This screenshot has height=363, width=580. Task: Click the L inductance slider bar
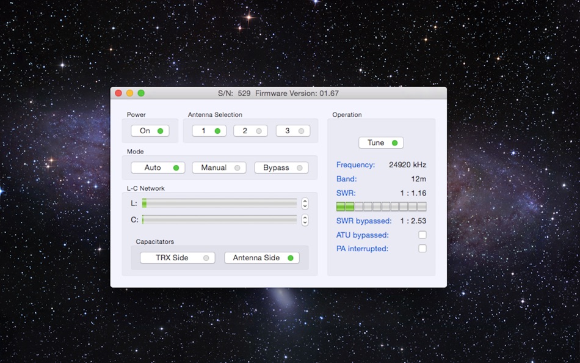(219, 203)
